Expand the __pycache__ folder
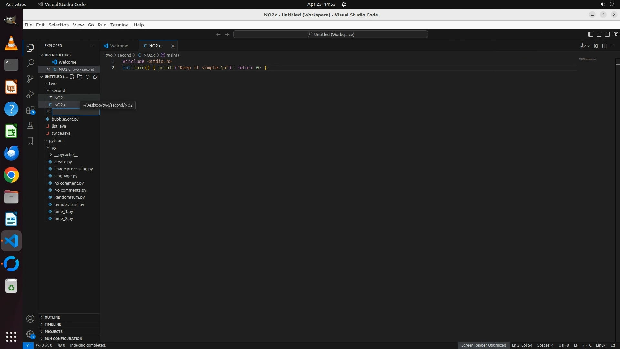The height and width of the screenshot is (349, 620). 66,154
